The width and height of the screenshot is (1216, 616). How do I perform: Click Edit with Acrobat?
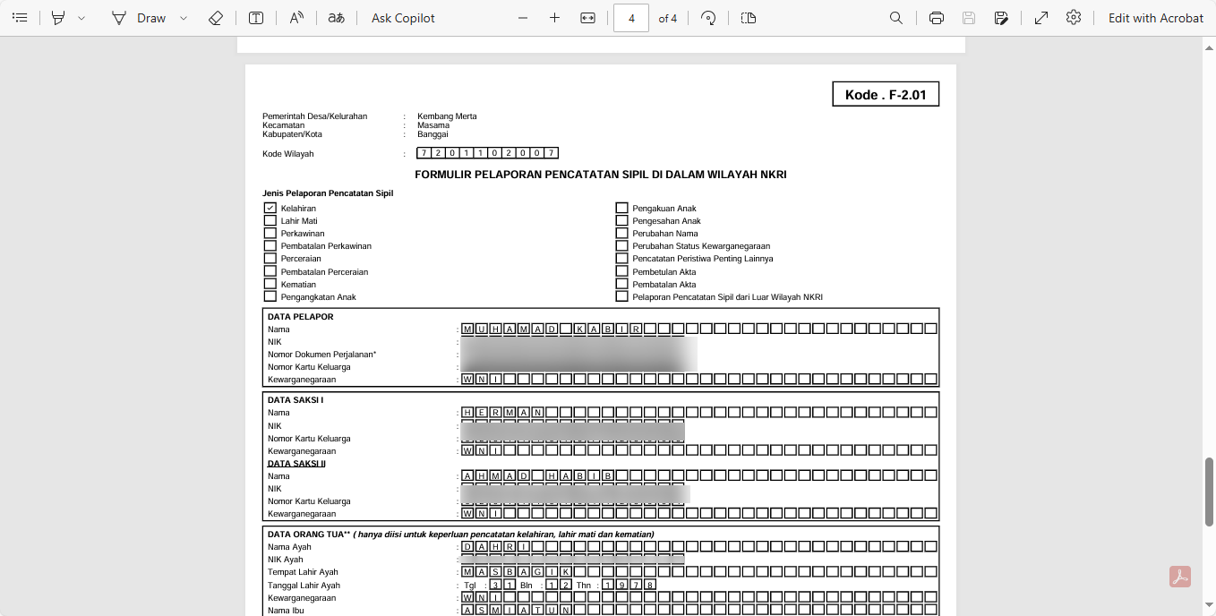tap(1155, 18)
